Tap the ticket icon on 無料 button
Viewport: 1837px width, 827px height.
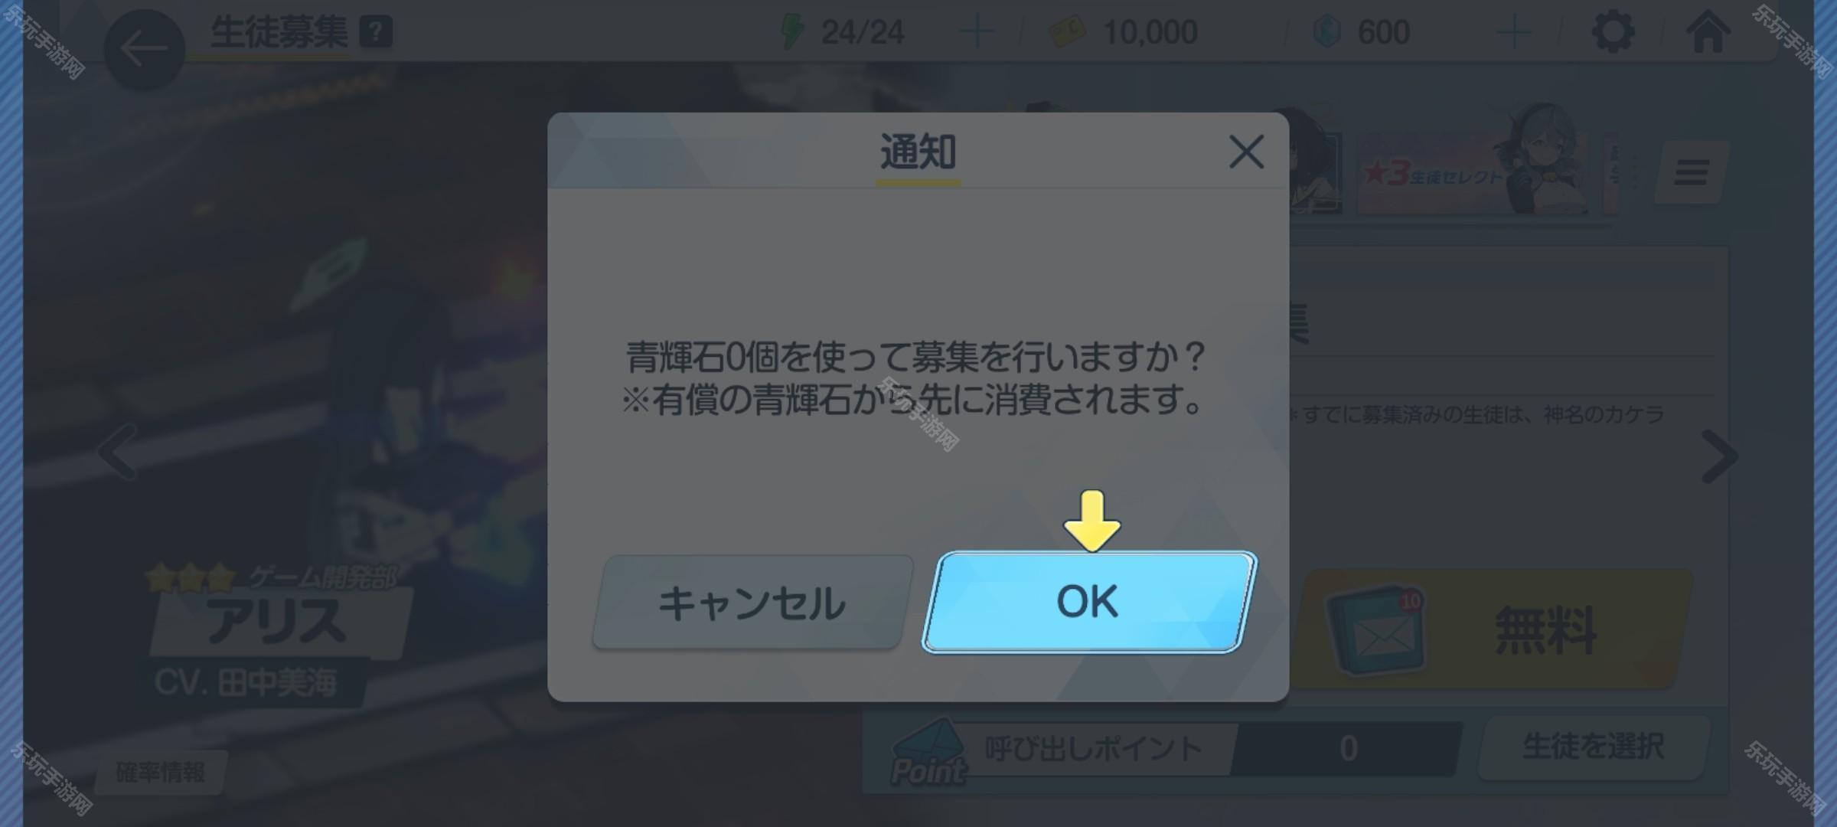(1376, 631)
